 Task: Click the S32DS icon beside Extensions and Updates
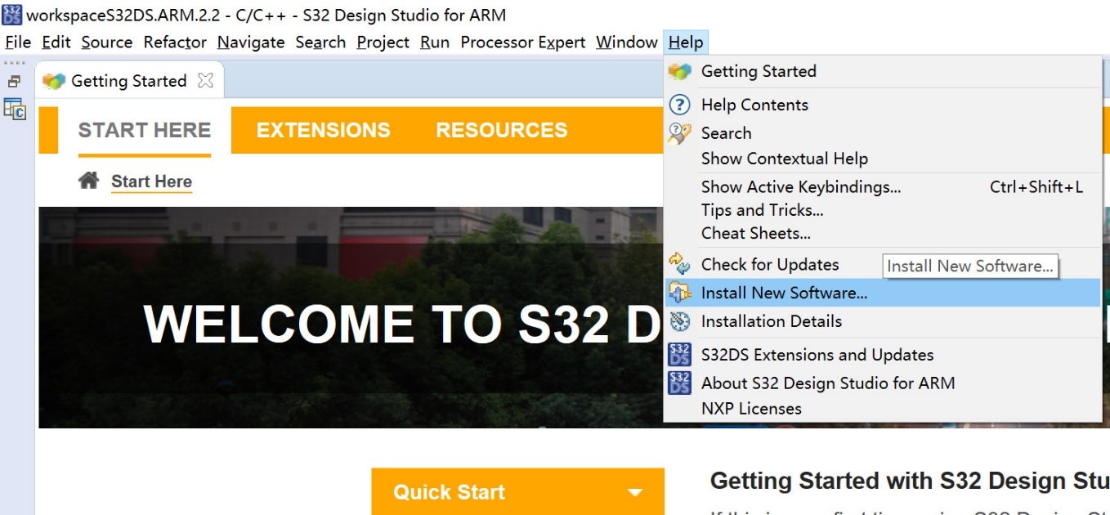(680, 355)
